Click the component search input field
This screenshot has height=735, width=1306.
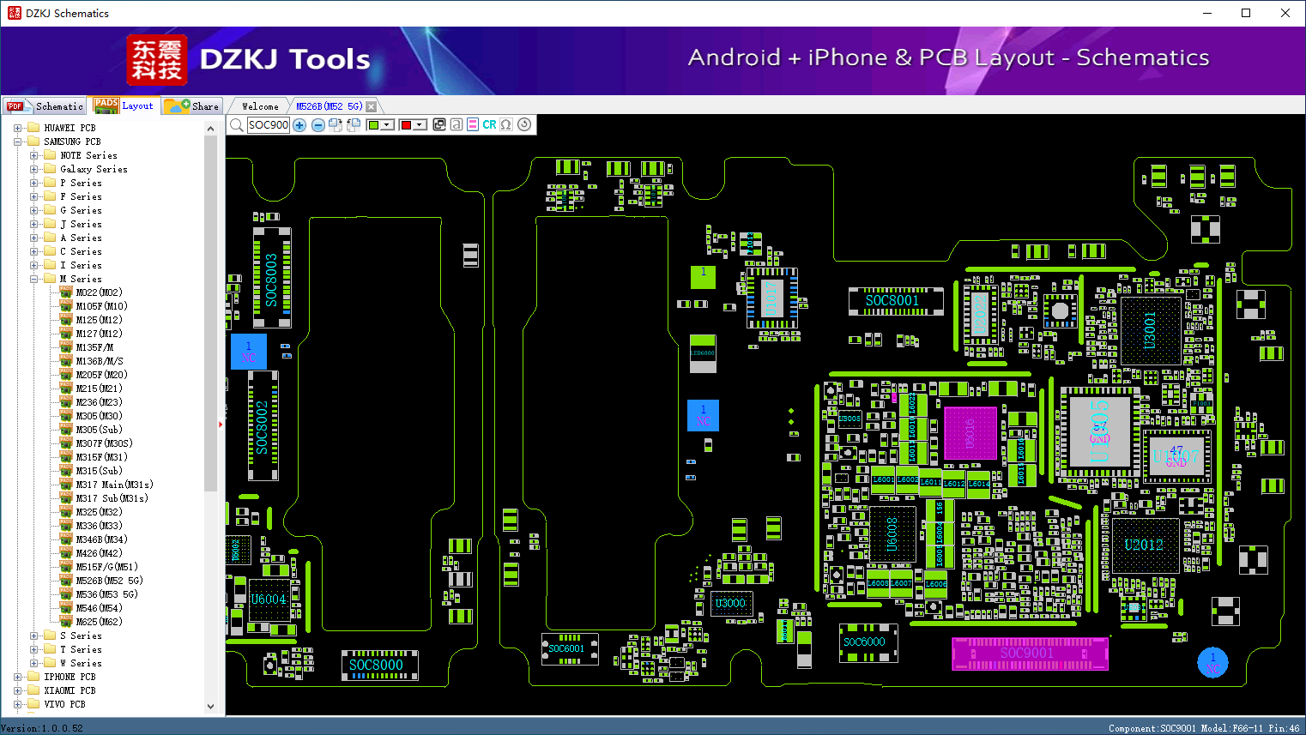tap(269, 125)
